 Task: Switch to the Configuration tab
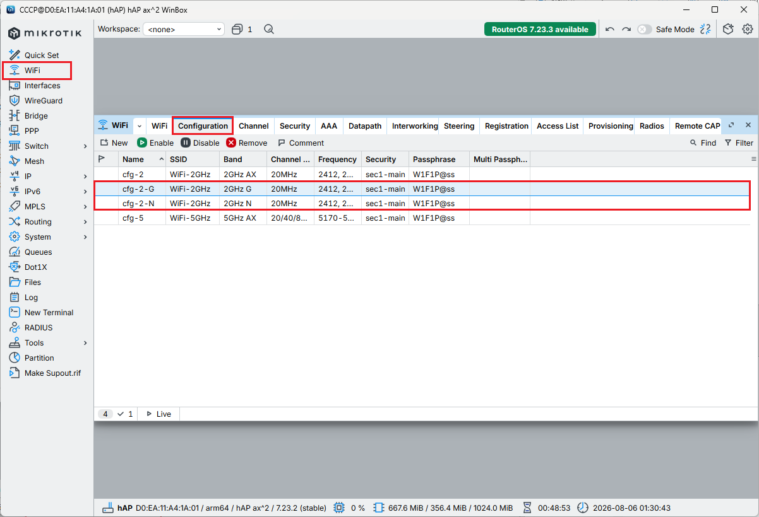[x=203, y=126]
